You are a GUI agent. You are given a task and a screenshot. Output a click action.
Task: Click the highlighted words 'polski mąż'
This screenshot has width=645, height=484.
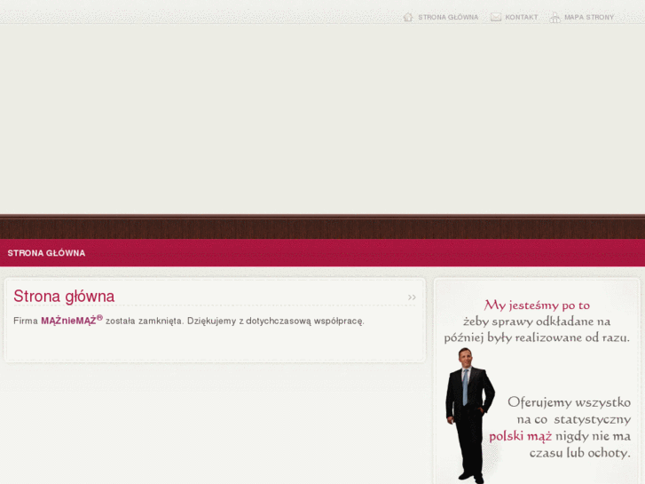coord(521,436)
